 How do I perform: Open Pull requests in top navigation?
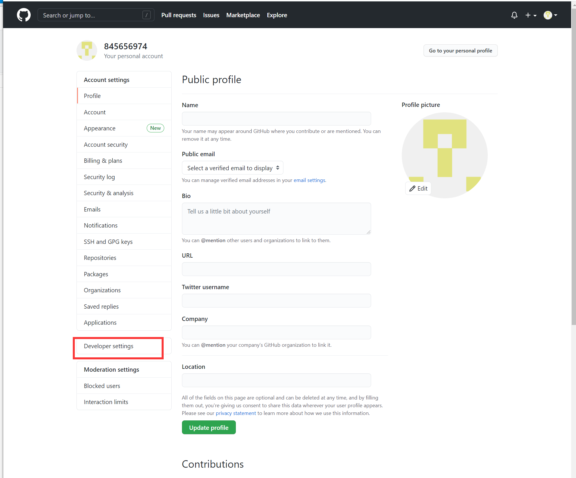[179, 15]
